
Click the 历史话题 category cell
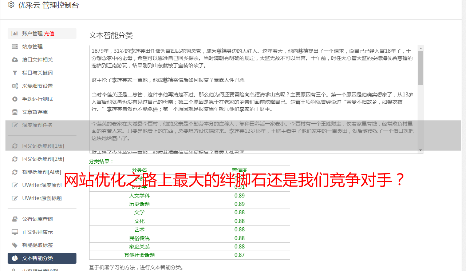pos(139,204)
